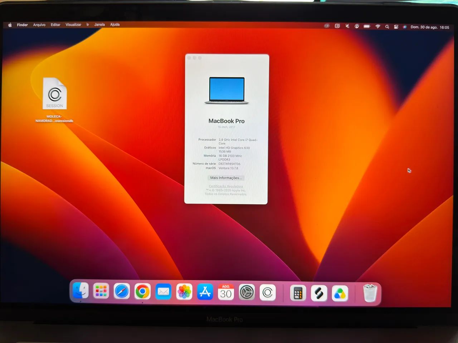Open the Trash in the Dock
The width and height of the screenshot is (458, 343).
[370, 293]
